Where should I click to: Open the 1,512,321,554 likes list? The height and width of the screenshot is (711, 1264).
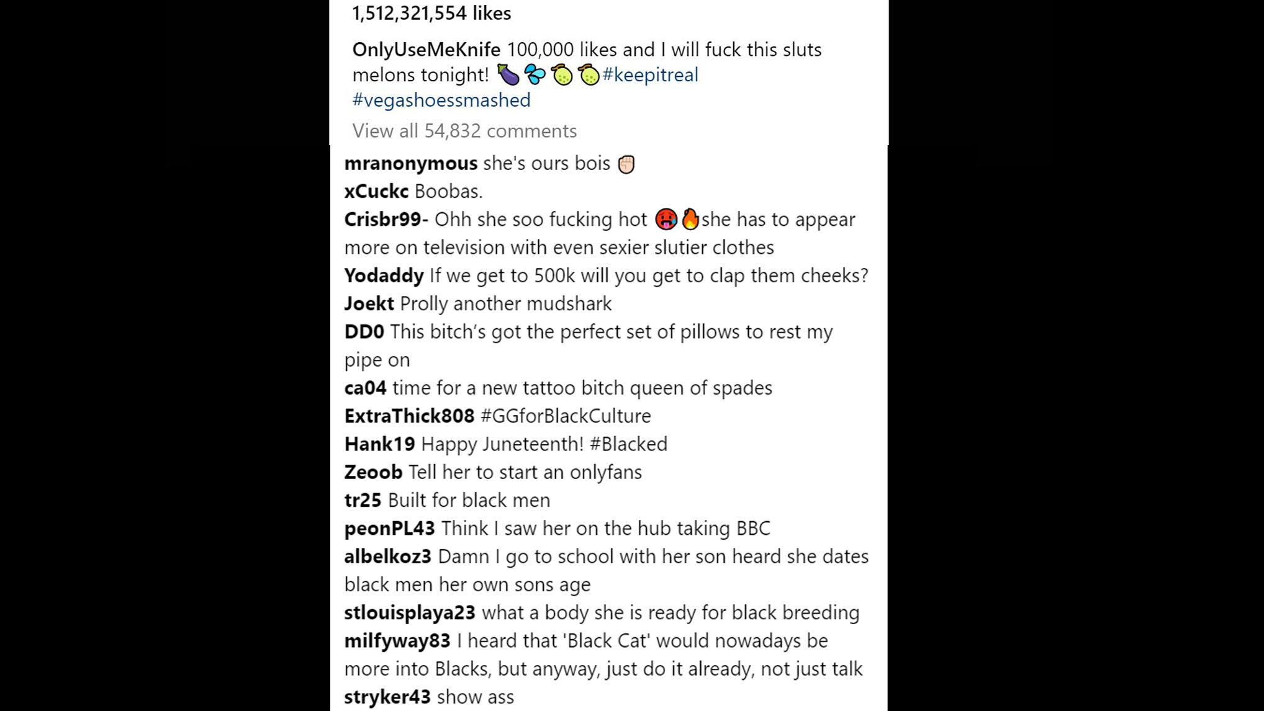(x=431, y=13)
